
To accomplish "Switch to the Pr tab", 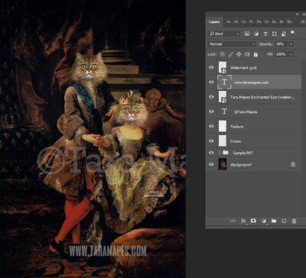I will coord(252,22).
